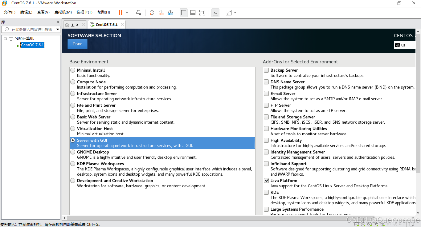Choose the GNOME Desktop environment
This screenshot has height=227, width=421.
click(x=73, y=152)
